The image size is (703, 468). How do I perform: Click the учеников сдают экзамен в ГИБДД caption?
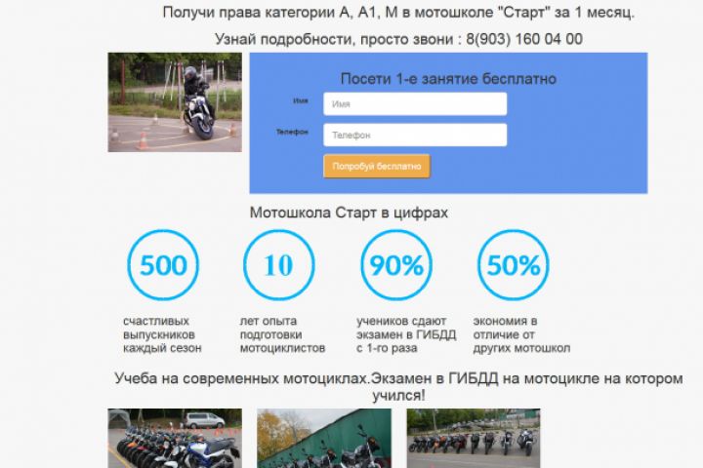click(x=406, y=334)
